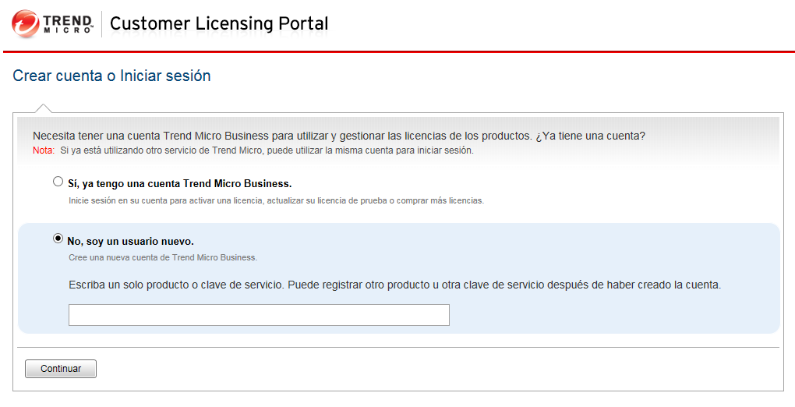Click the 'Crear cuenta o Iniciar sesión' heading
Screen dimensions: 795x407
111,76
